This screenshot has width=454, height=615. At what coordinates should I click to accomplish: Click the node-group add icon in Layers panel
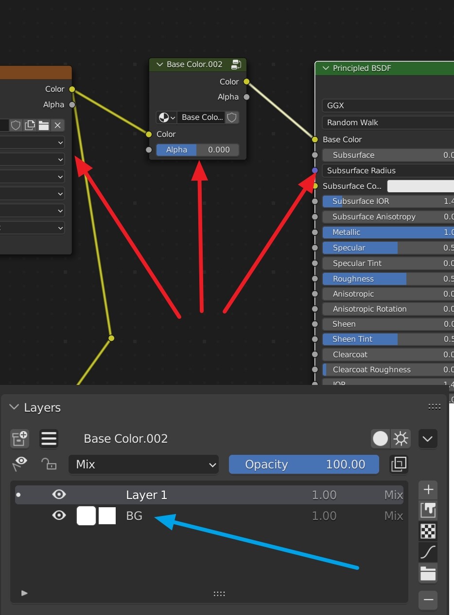[19, 438]
